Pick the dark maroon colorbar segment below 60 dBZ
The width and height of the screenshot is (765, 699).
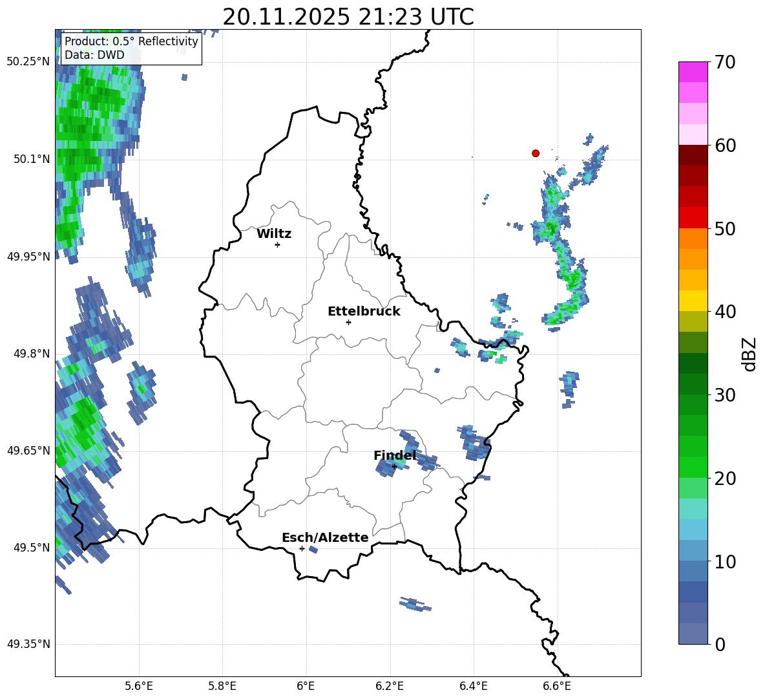(x=693, y=155)
